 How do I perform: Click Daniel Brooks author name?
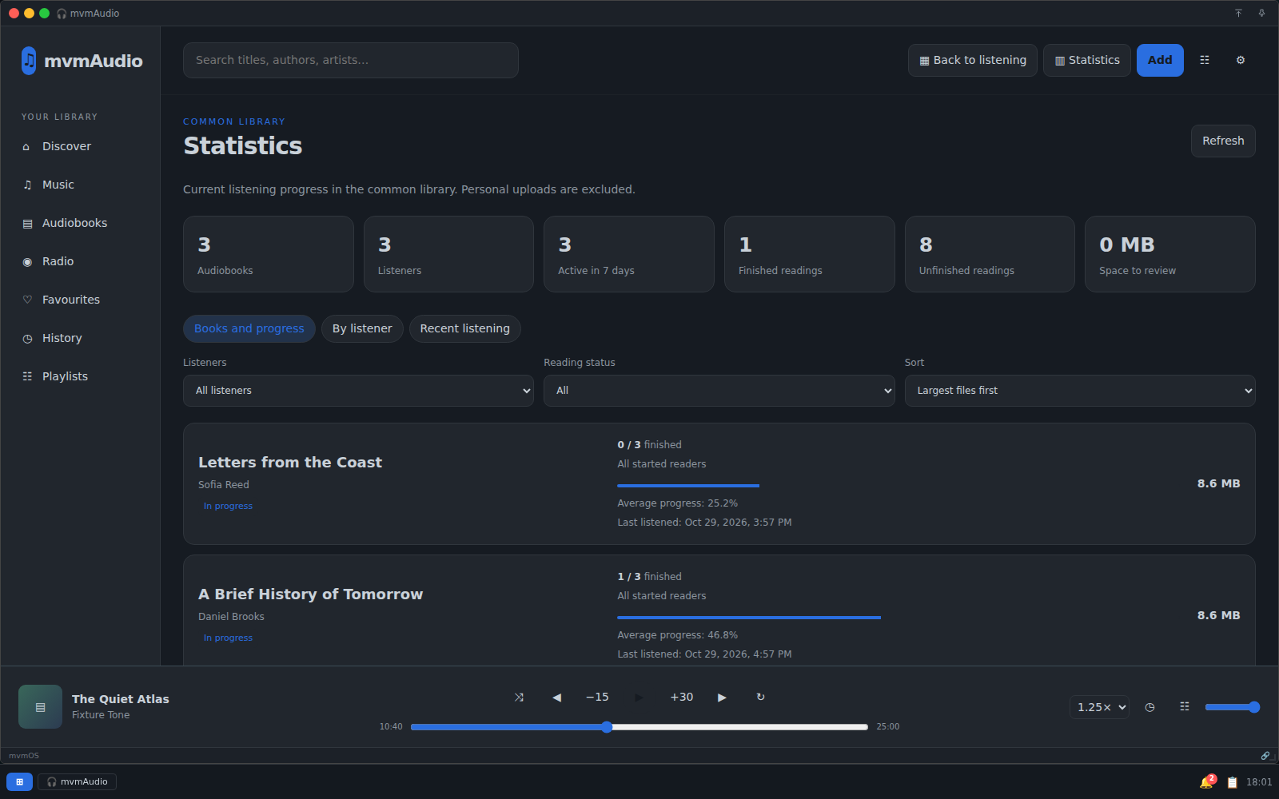(231, 617)
